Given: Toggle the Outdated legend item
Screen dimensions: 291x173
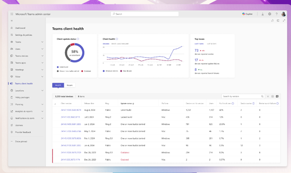Looking at the screenshot, I should tap(86, 71).
